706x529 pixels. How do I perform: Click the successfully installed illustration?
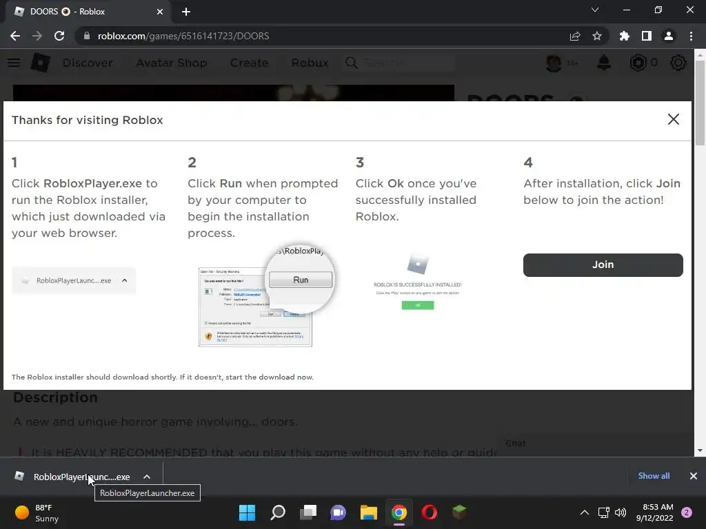(417, 282)
